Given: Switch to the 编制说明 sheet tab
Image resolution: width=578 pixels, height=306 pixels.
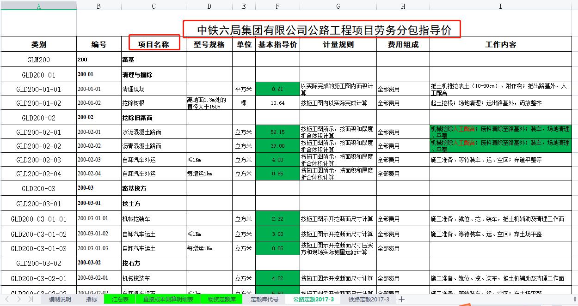Looking at the screenshot, I should pyautogui.click(x=59, y=299).
